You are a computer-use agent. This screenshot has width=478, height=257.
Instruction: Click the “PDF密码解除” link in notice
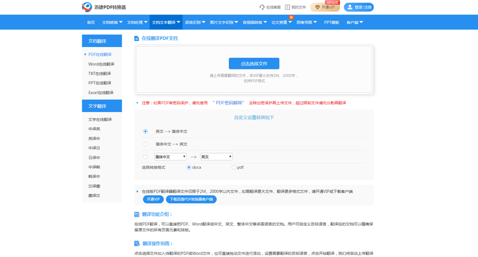point(228,103)
